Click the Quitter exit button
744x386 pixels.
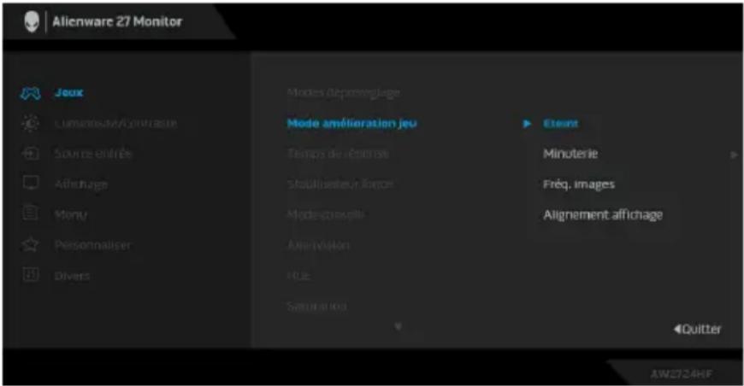click(x=697, y=329)
